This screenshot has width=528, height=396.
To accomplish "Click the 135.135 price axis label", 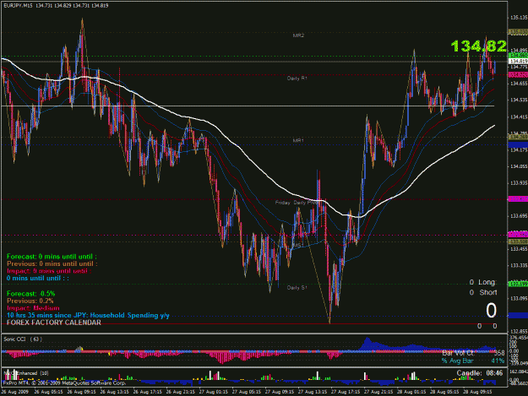I will click(519, 17).
